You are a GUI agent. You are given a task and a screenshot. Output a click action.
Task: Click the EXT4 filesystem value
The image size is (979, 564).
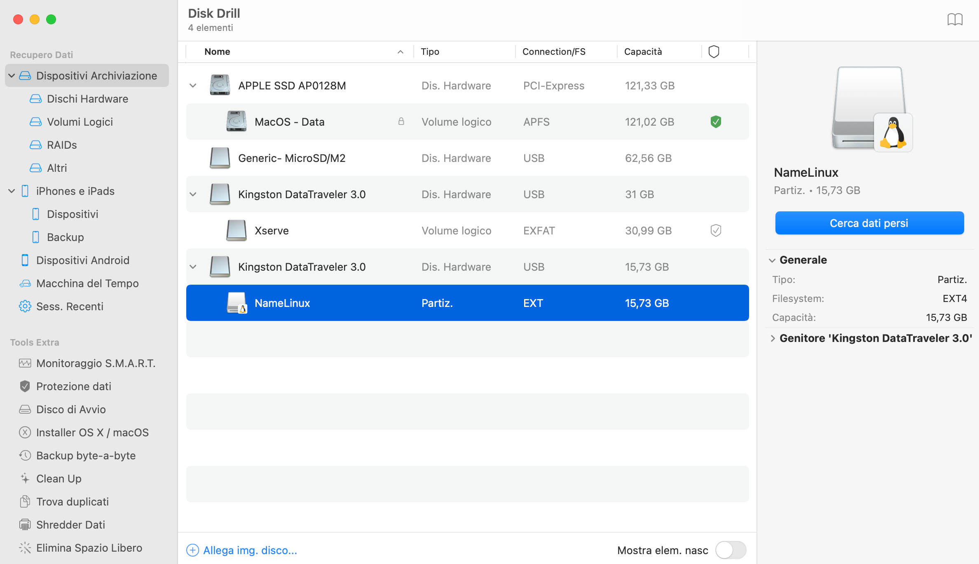tap(955, 299)
